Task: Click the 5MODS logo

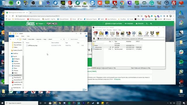Action: pos(30,24)
